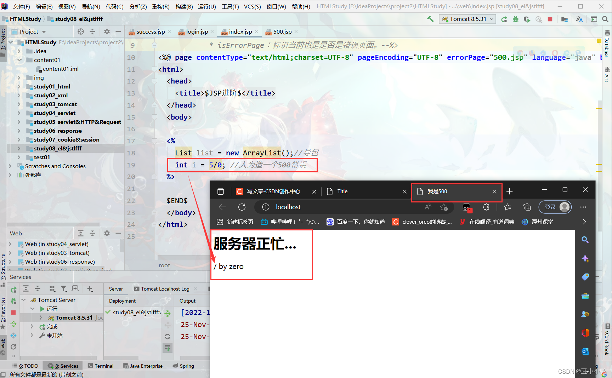This screenshot has width=612, height=378.
Task: Click the Build hammer icon in IDE toolbar
Action: [430, 19]
